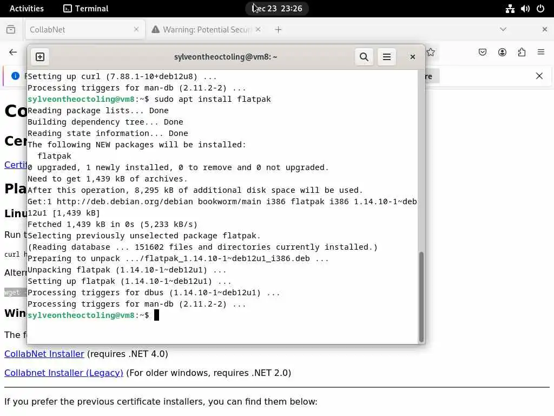Close the CollabNet browser tab
Viewport: 554px width, 416px height.
coord(136,29)
